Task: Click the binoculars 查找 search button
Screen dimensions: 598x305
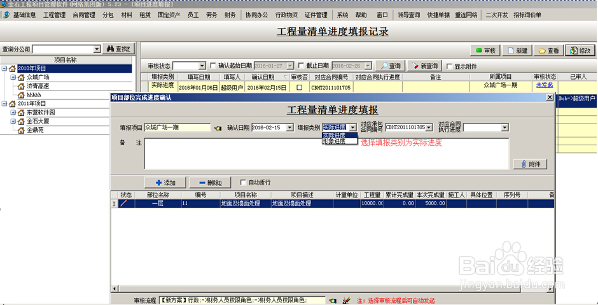Action: tap(118, 49)
